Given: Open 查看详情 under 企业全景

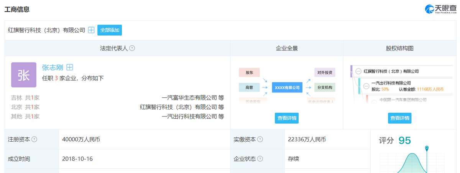Looking at the screenshot, I should 286,118.
